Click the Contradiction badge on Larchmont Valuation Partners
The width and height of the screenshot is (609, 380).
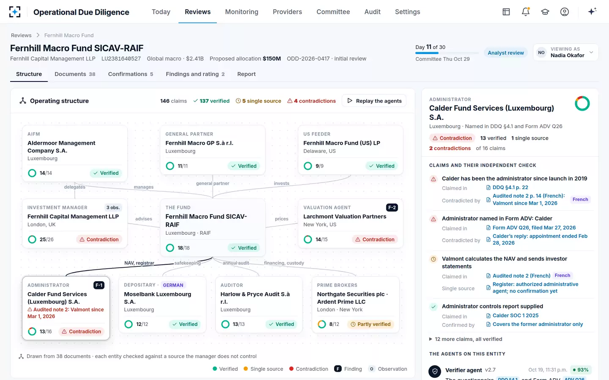[x=375, y=239]
